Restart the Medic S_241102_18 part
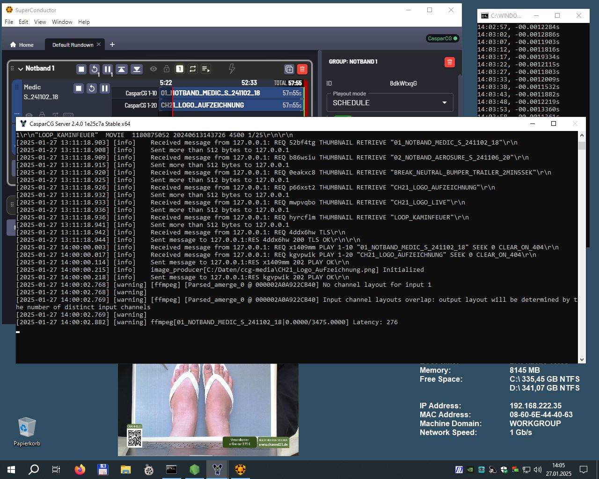The width and height of the screenshot is (599, 479). (92, 88)
